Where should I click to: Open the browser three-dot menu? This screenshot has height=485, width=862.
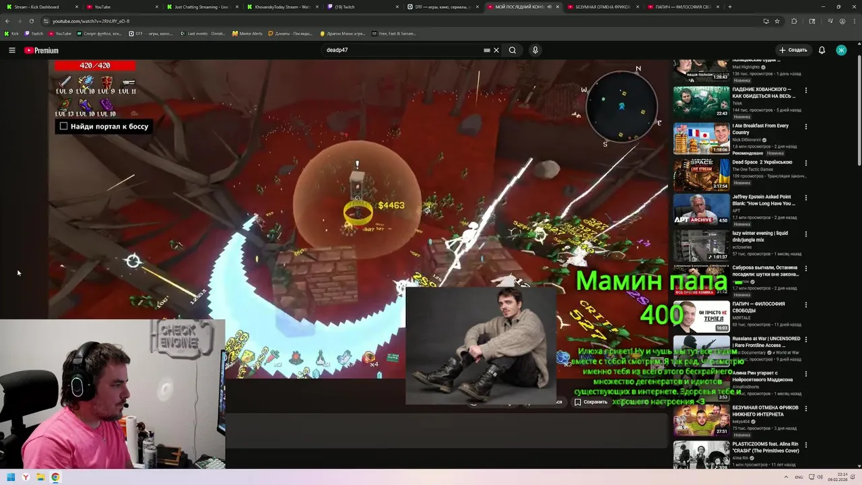click(x=855, y=21)
